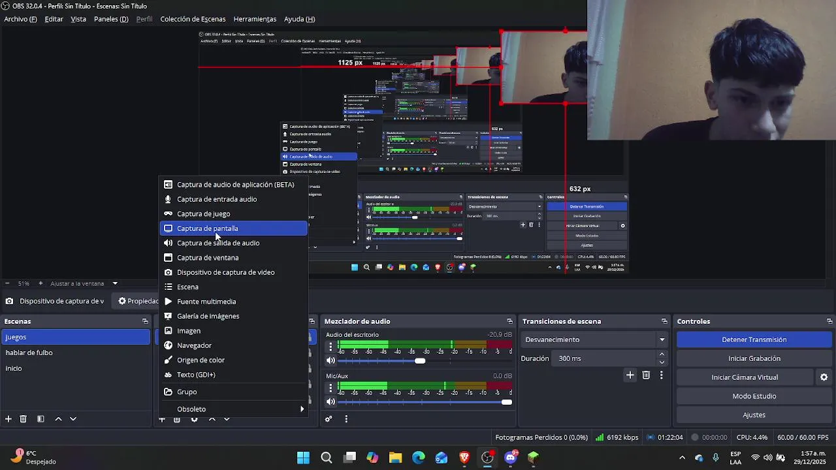Click Detener Transmisión button
Screen dimensions: 836x470
coord(754,339)
